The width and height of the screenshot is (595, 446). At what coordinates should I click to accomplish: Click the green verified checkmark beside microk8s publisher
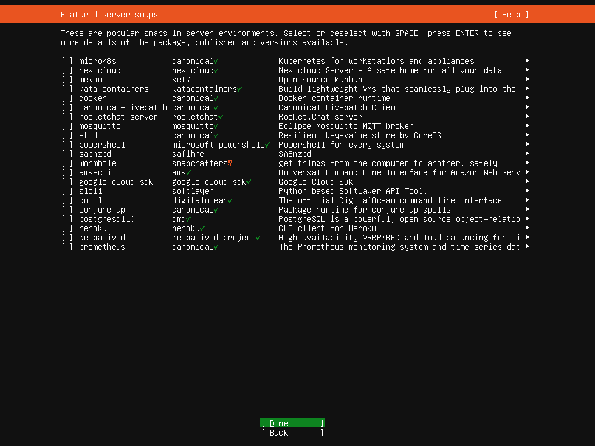216,61
